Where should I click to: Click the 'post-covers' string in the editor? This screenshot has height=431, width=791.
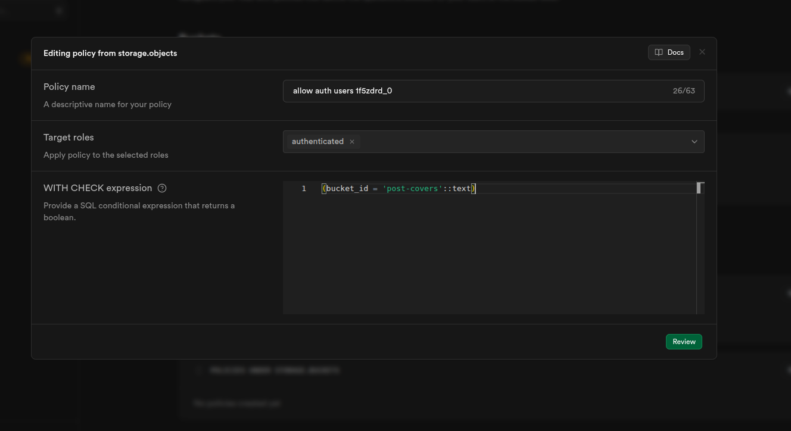coord(412,189)
